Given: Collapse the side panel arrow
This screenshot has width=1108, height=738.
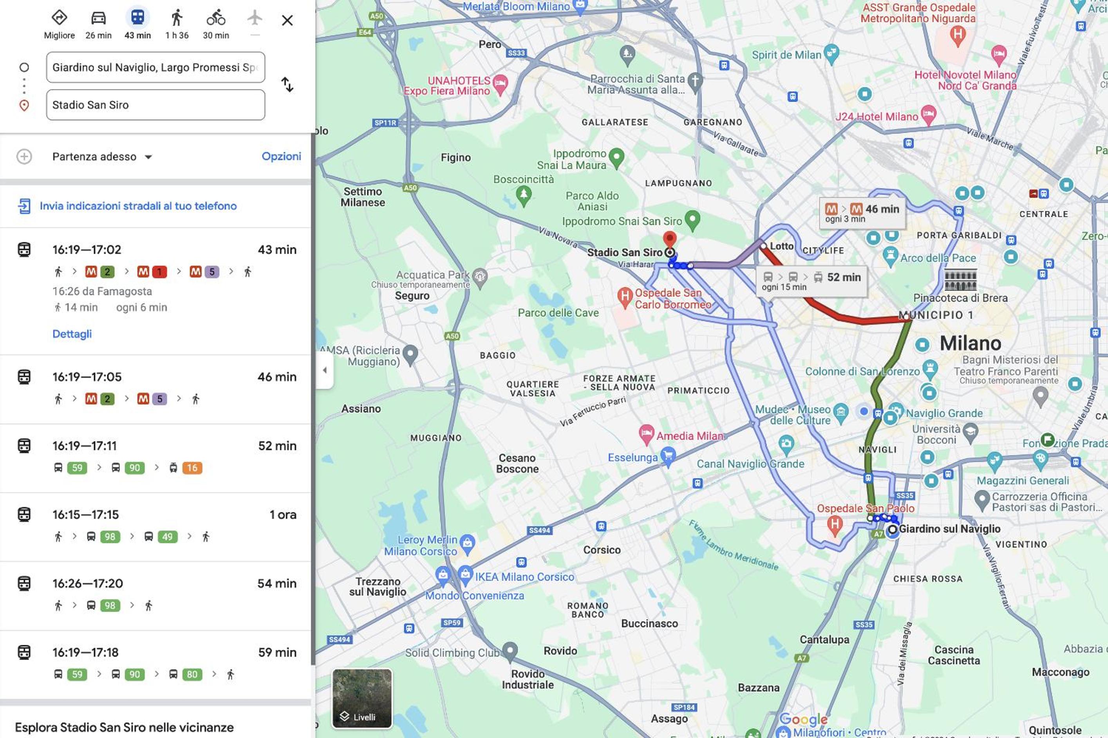Looking at the screenshot, I should tap(325, 370).
